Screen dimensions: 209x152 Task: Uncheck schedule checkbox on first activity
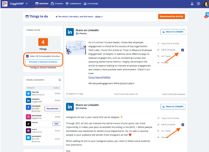pyautogui.click(x=183, y=50)
